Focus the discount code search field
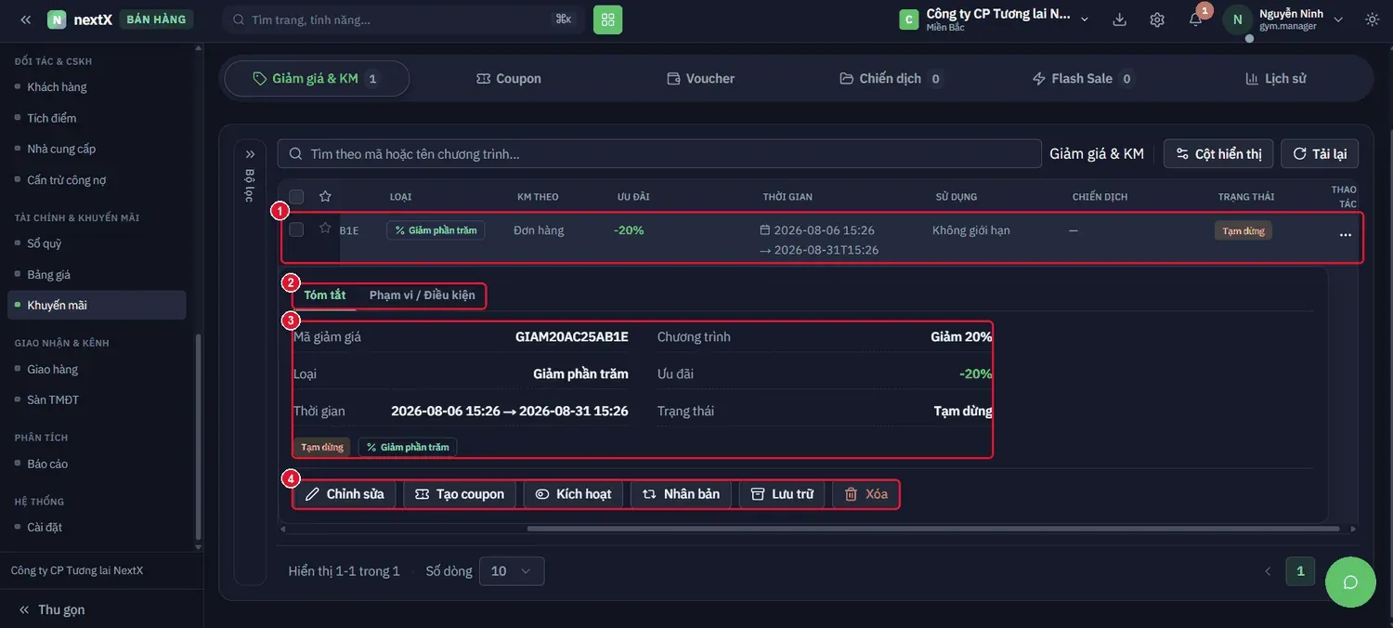The height and width of the screenshot is (628, 1393). [659, 153]
